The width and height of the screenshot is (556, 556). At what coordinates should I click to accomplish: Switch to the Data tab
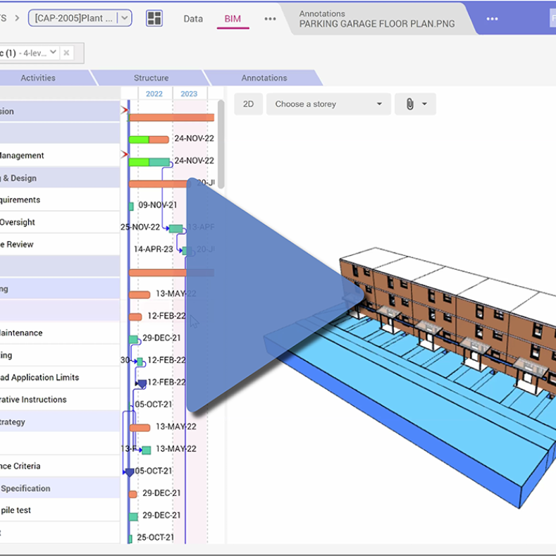coord(193,19)
